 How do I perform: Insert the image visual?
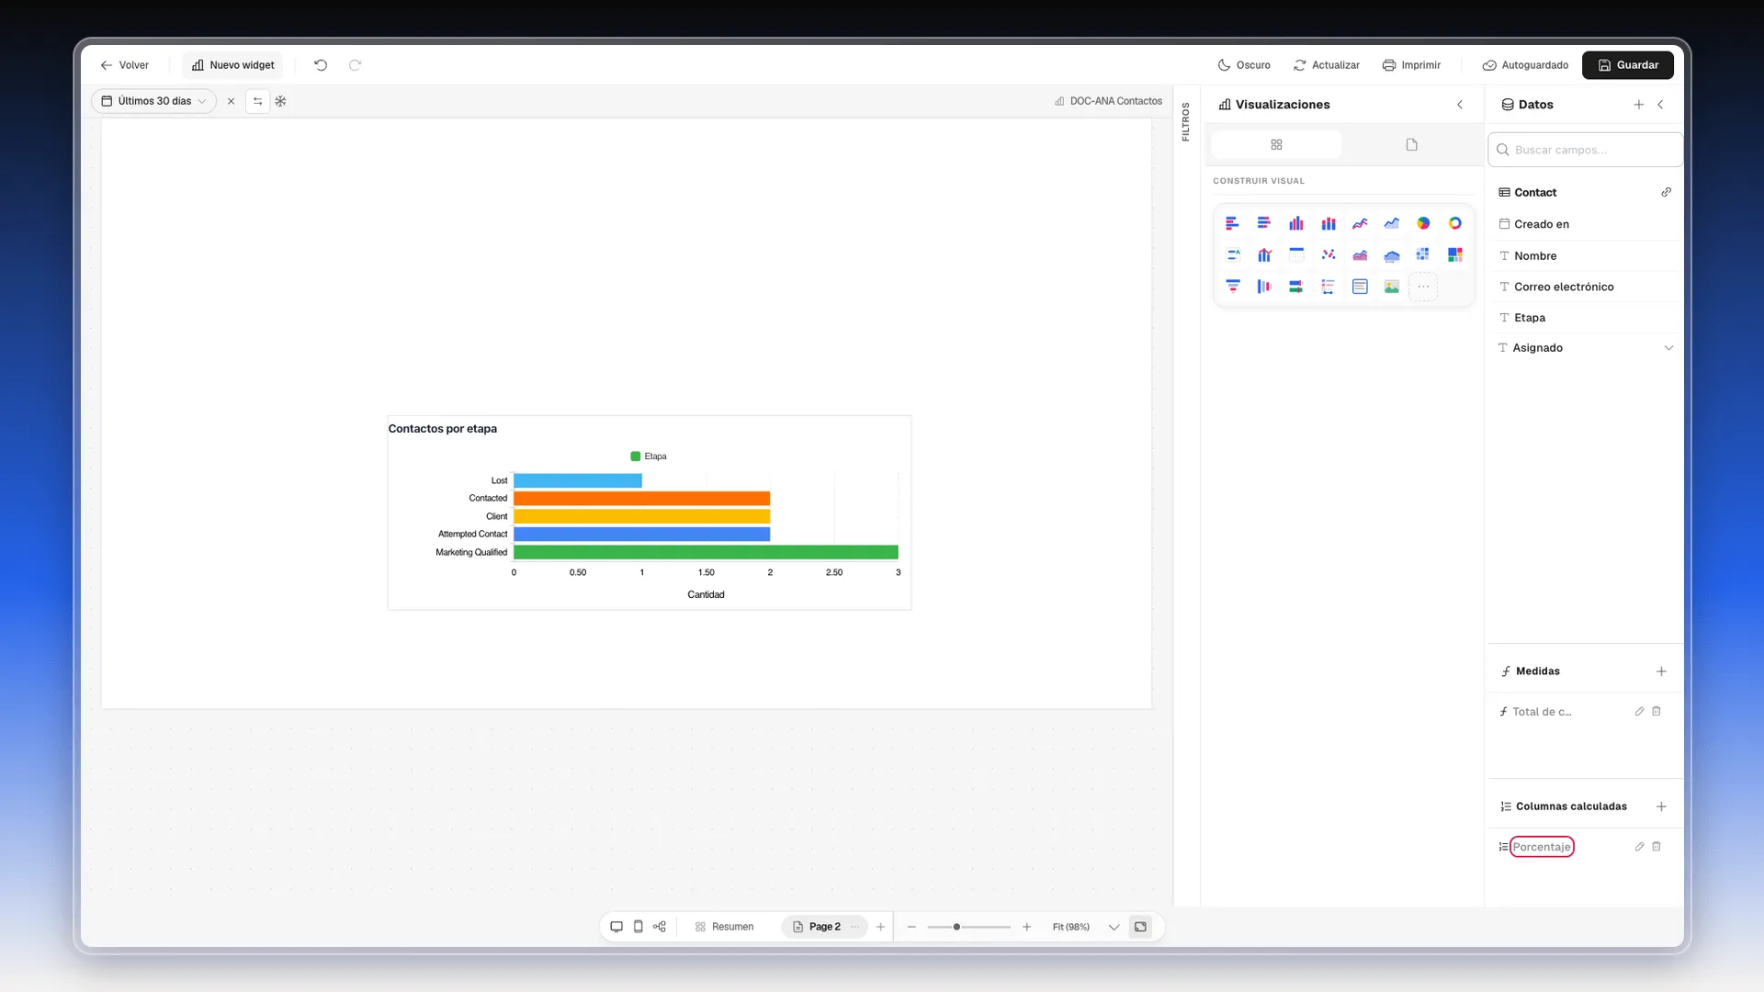pos(1392,287)
